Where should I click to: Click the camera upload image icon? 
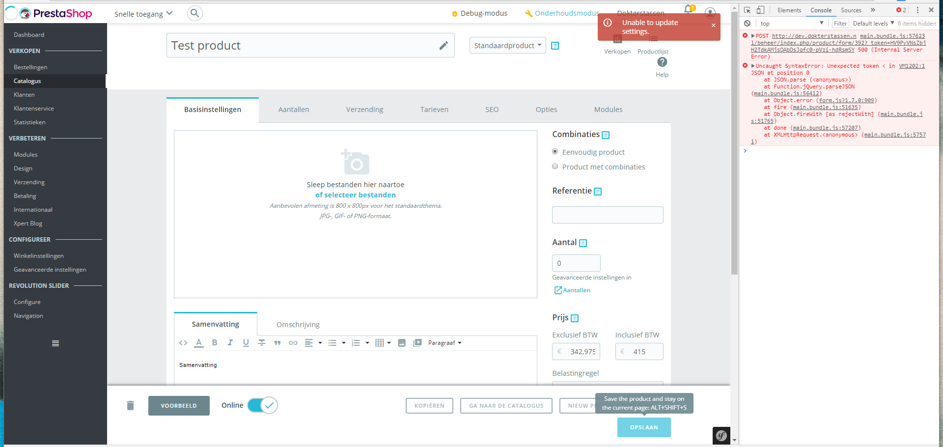tap(355, 162)
